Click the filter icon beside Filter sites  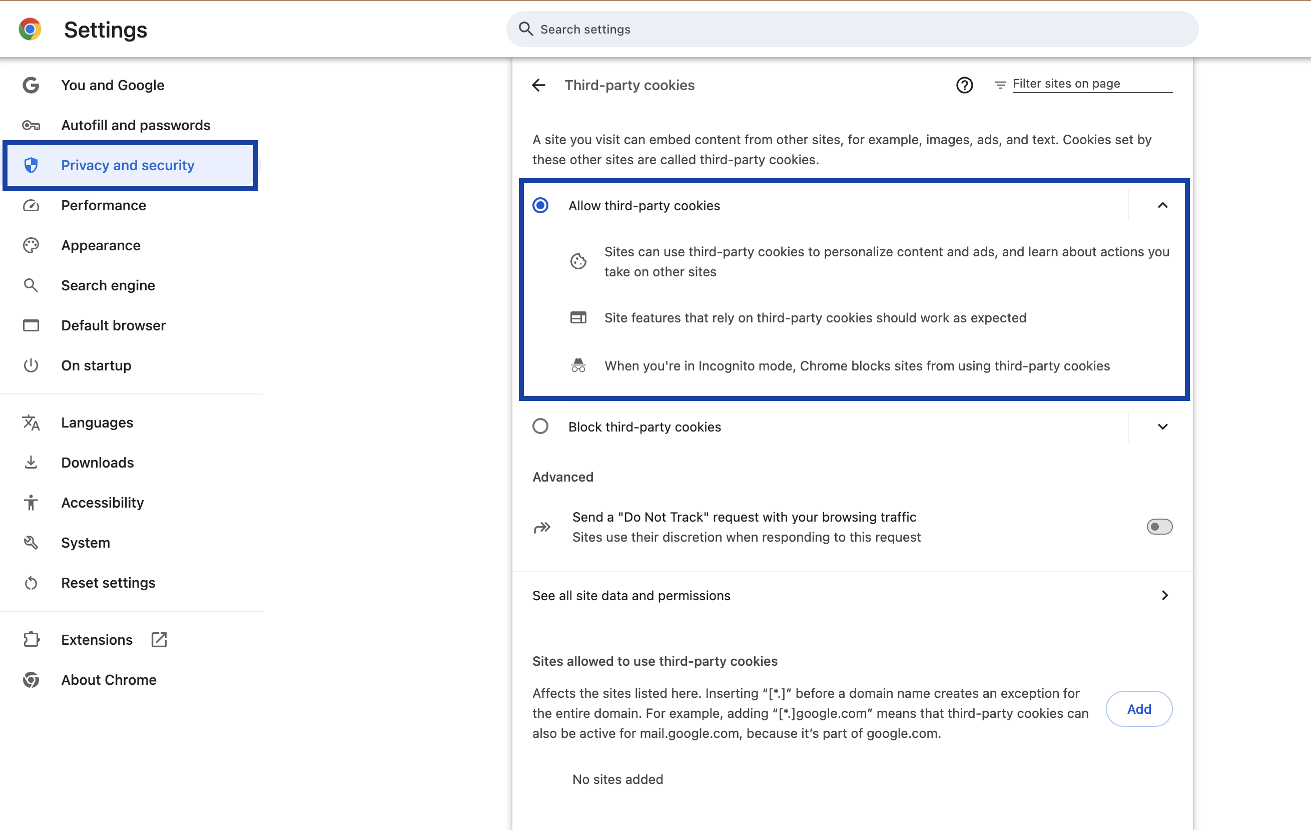pos(1000,85)
